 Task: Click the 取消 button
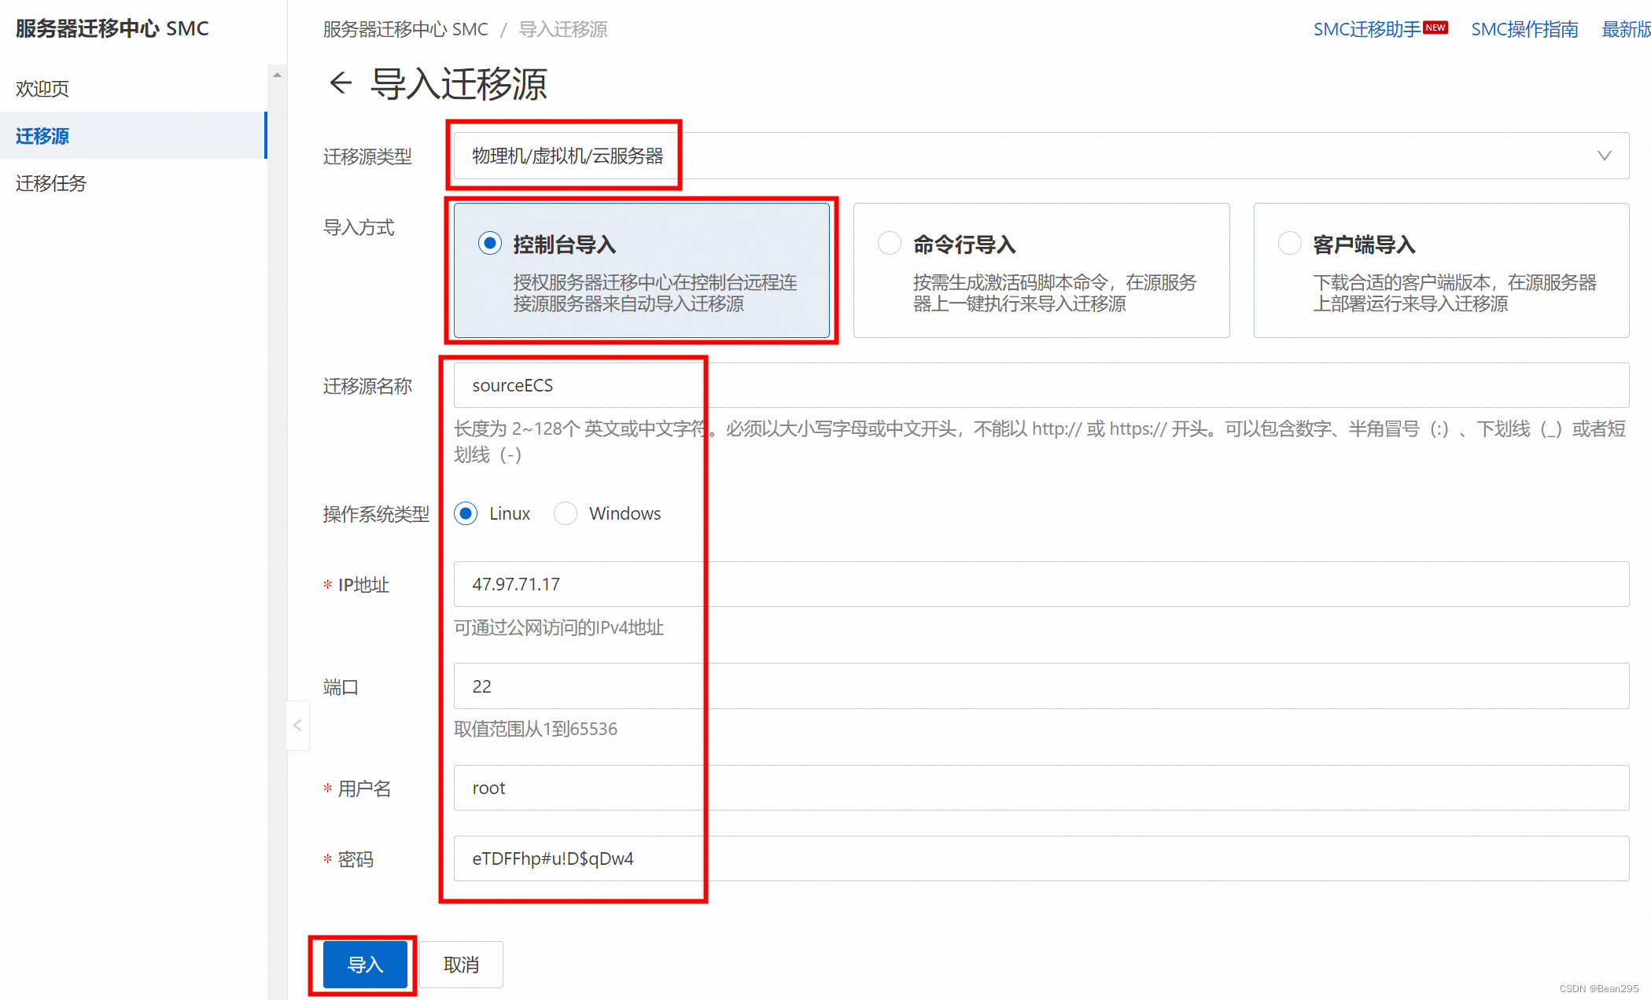pos(461,965)
